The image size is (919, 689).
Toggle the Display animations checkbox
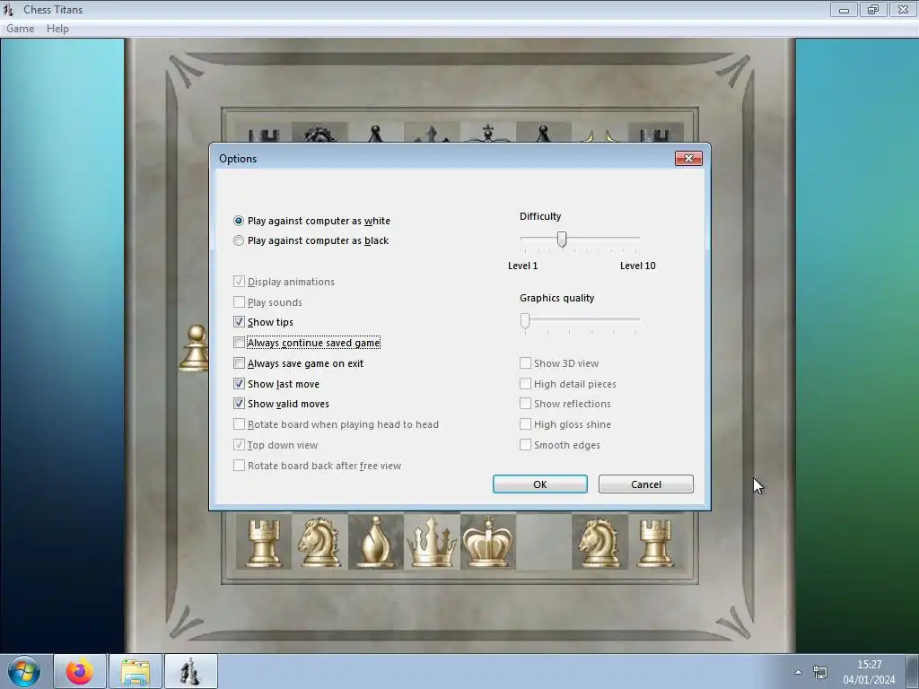(239, 282)
